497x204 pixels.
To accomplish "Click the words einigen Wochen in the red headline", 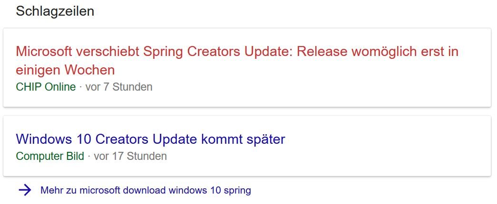I will (x=65, y=70).
